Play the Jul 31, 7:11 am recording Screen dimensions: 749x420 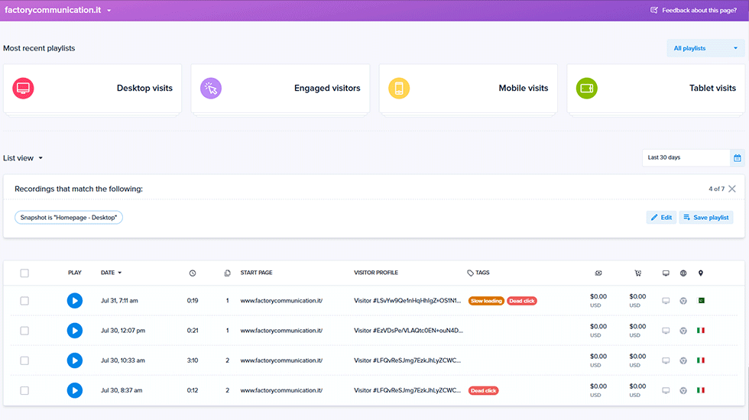pyautogui.click(x=75, y=301)
